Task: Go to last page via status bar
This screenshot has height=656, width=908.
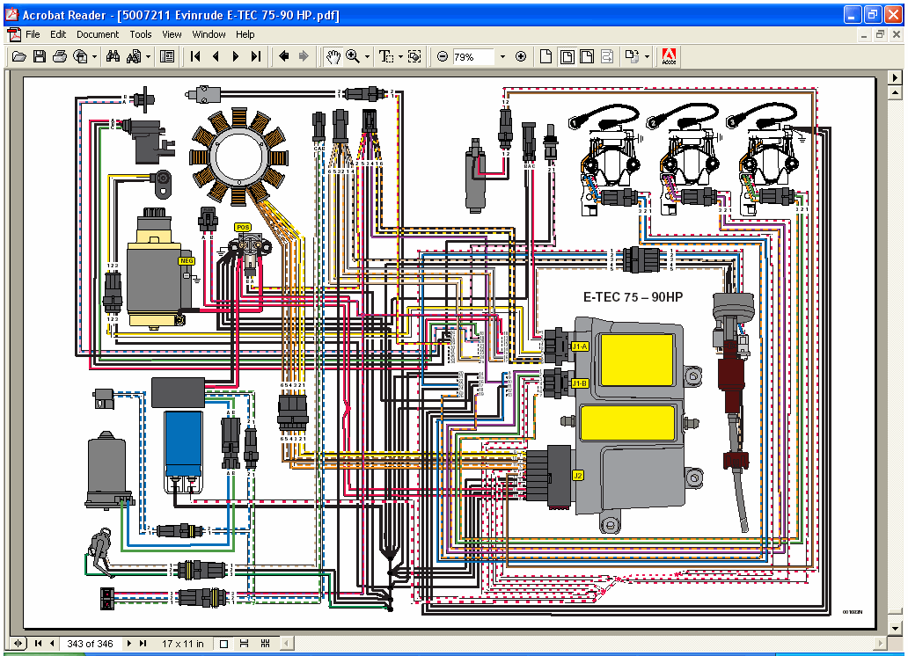Action: (143, 644)
